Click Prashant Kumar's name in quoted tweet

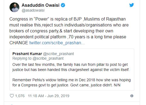tap(27, 54)
